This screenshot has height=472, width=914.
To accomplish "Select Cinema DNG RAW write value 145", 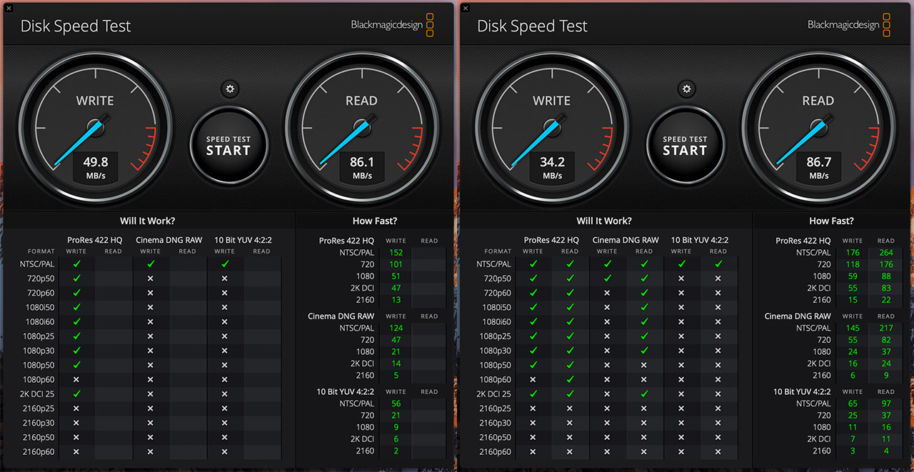I will tap(853, 328).
